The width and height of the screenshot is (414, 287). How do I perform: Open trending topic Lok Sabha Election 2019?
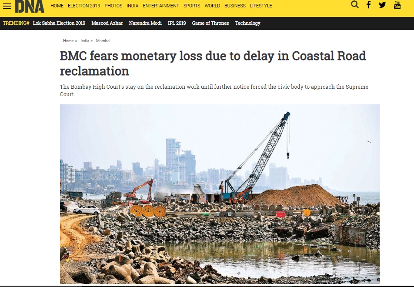tap(59, 23)
